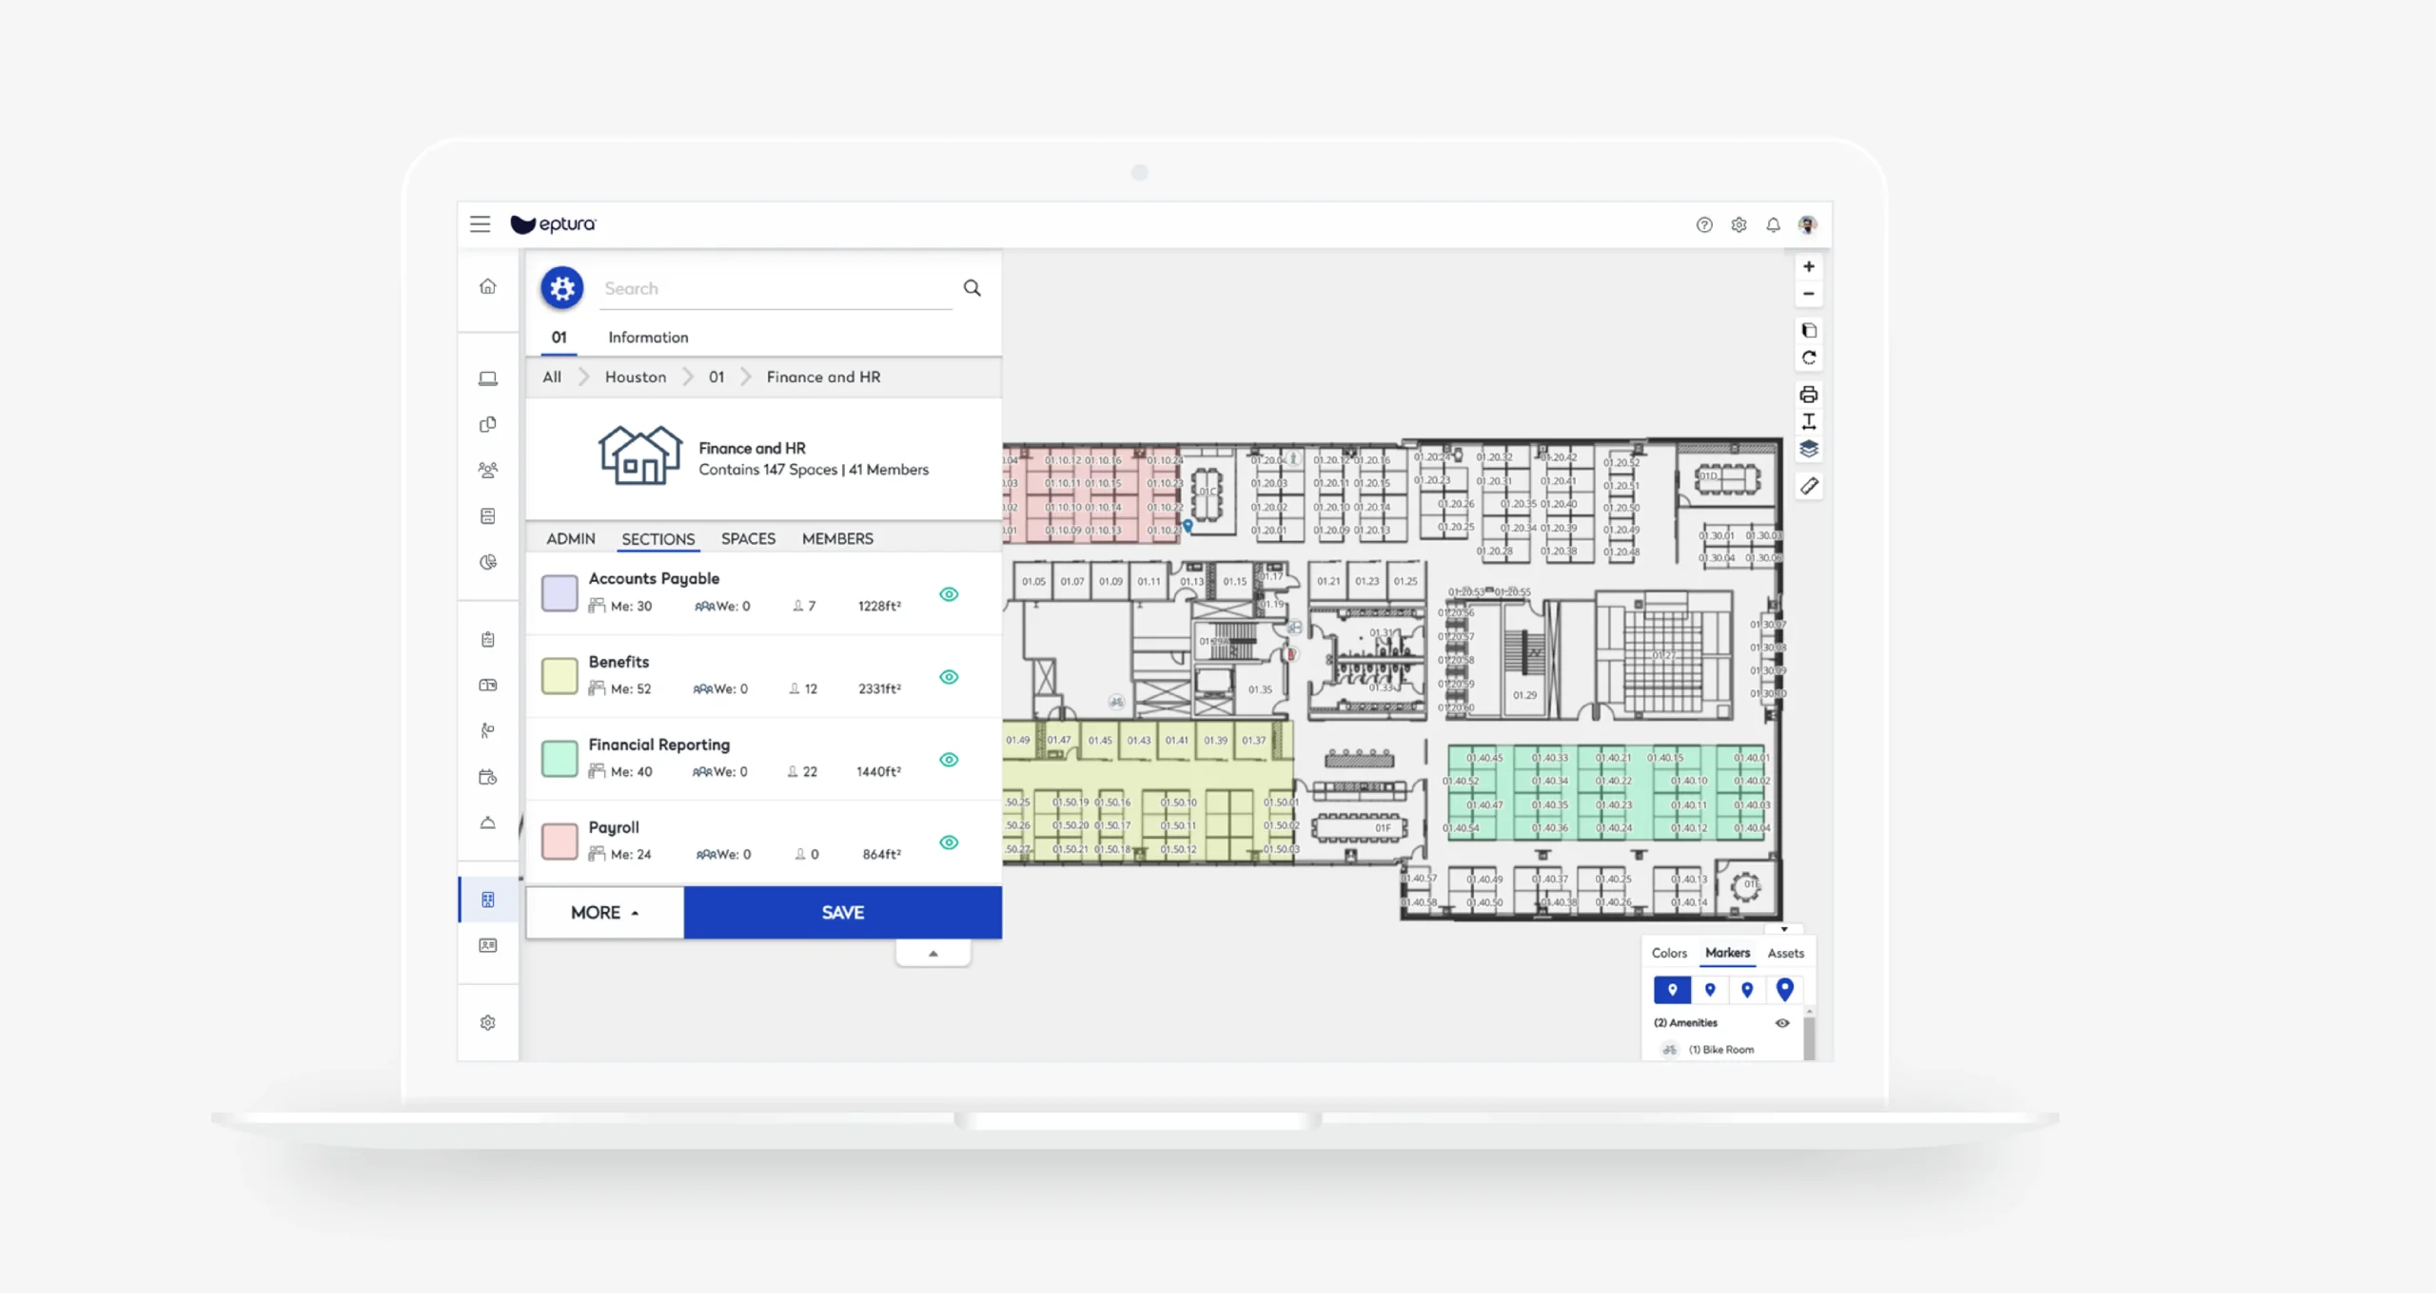Go to Houston in the breadcrumb

(636, 377)
